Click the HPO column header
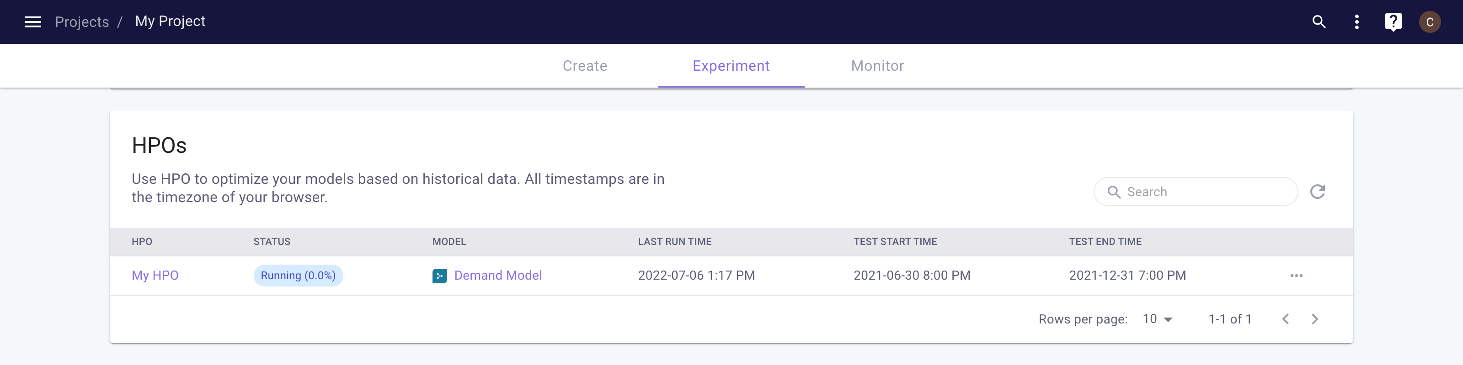Image resolution: width=1463 pixels, height=365 pixels. tap(142, 241)
